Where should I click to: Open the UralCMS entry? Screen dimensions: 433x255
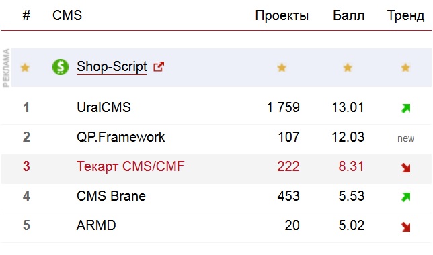pyautogui.click(x=104, y=107)
